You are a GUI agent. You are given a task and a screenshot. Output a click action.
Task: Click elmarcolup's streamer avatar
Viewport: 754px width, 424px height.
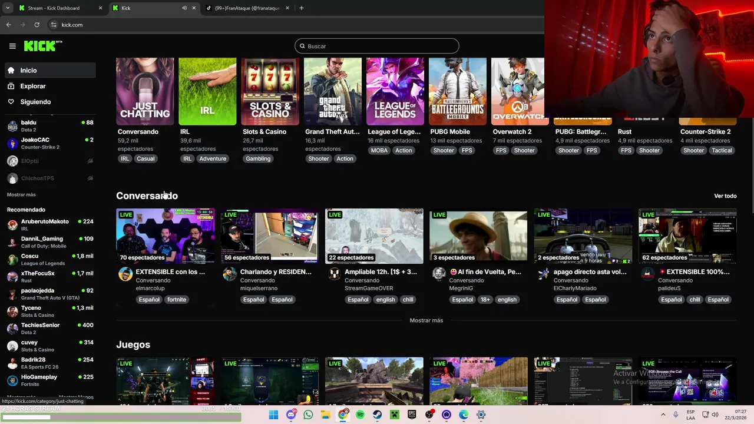coord(125,274)
